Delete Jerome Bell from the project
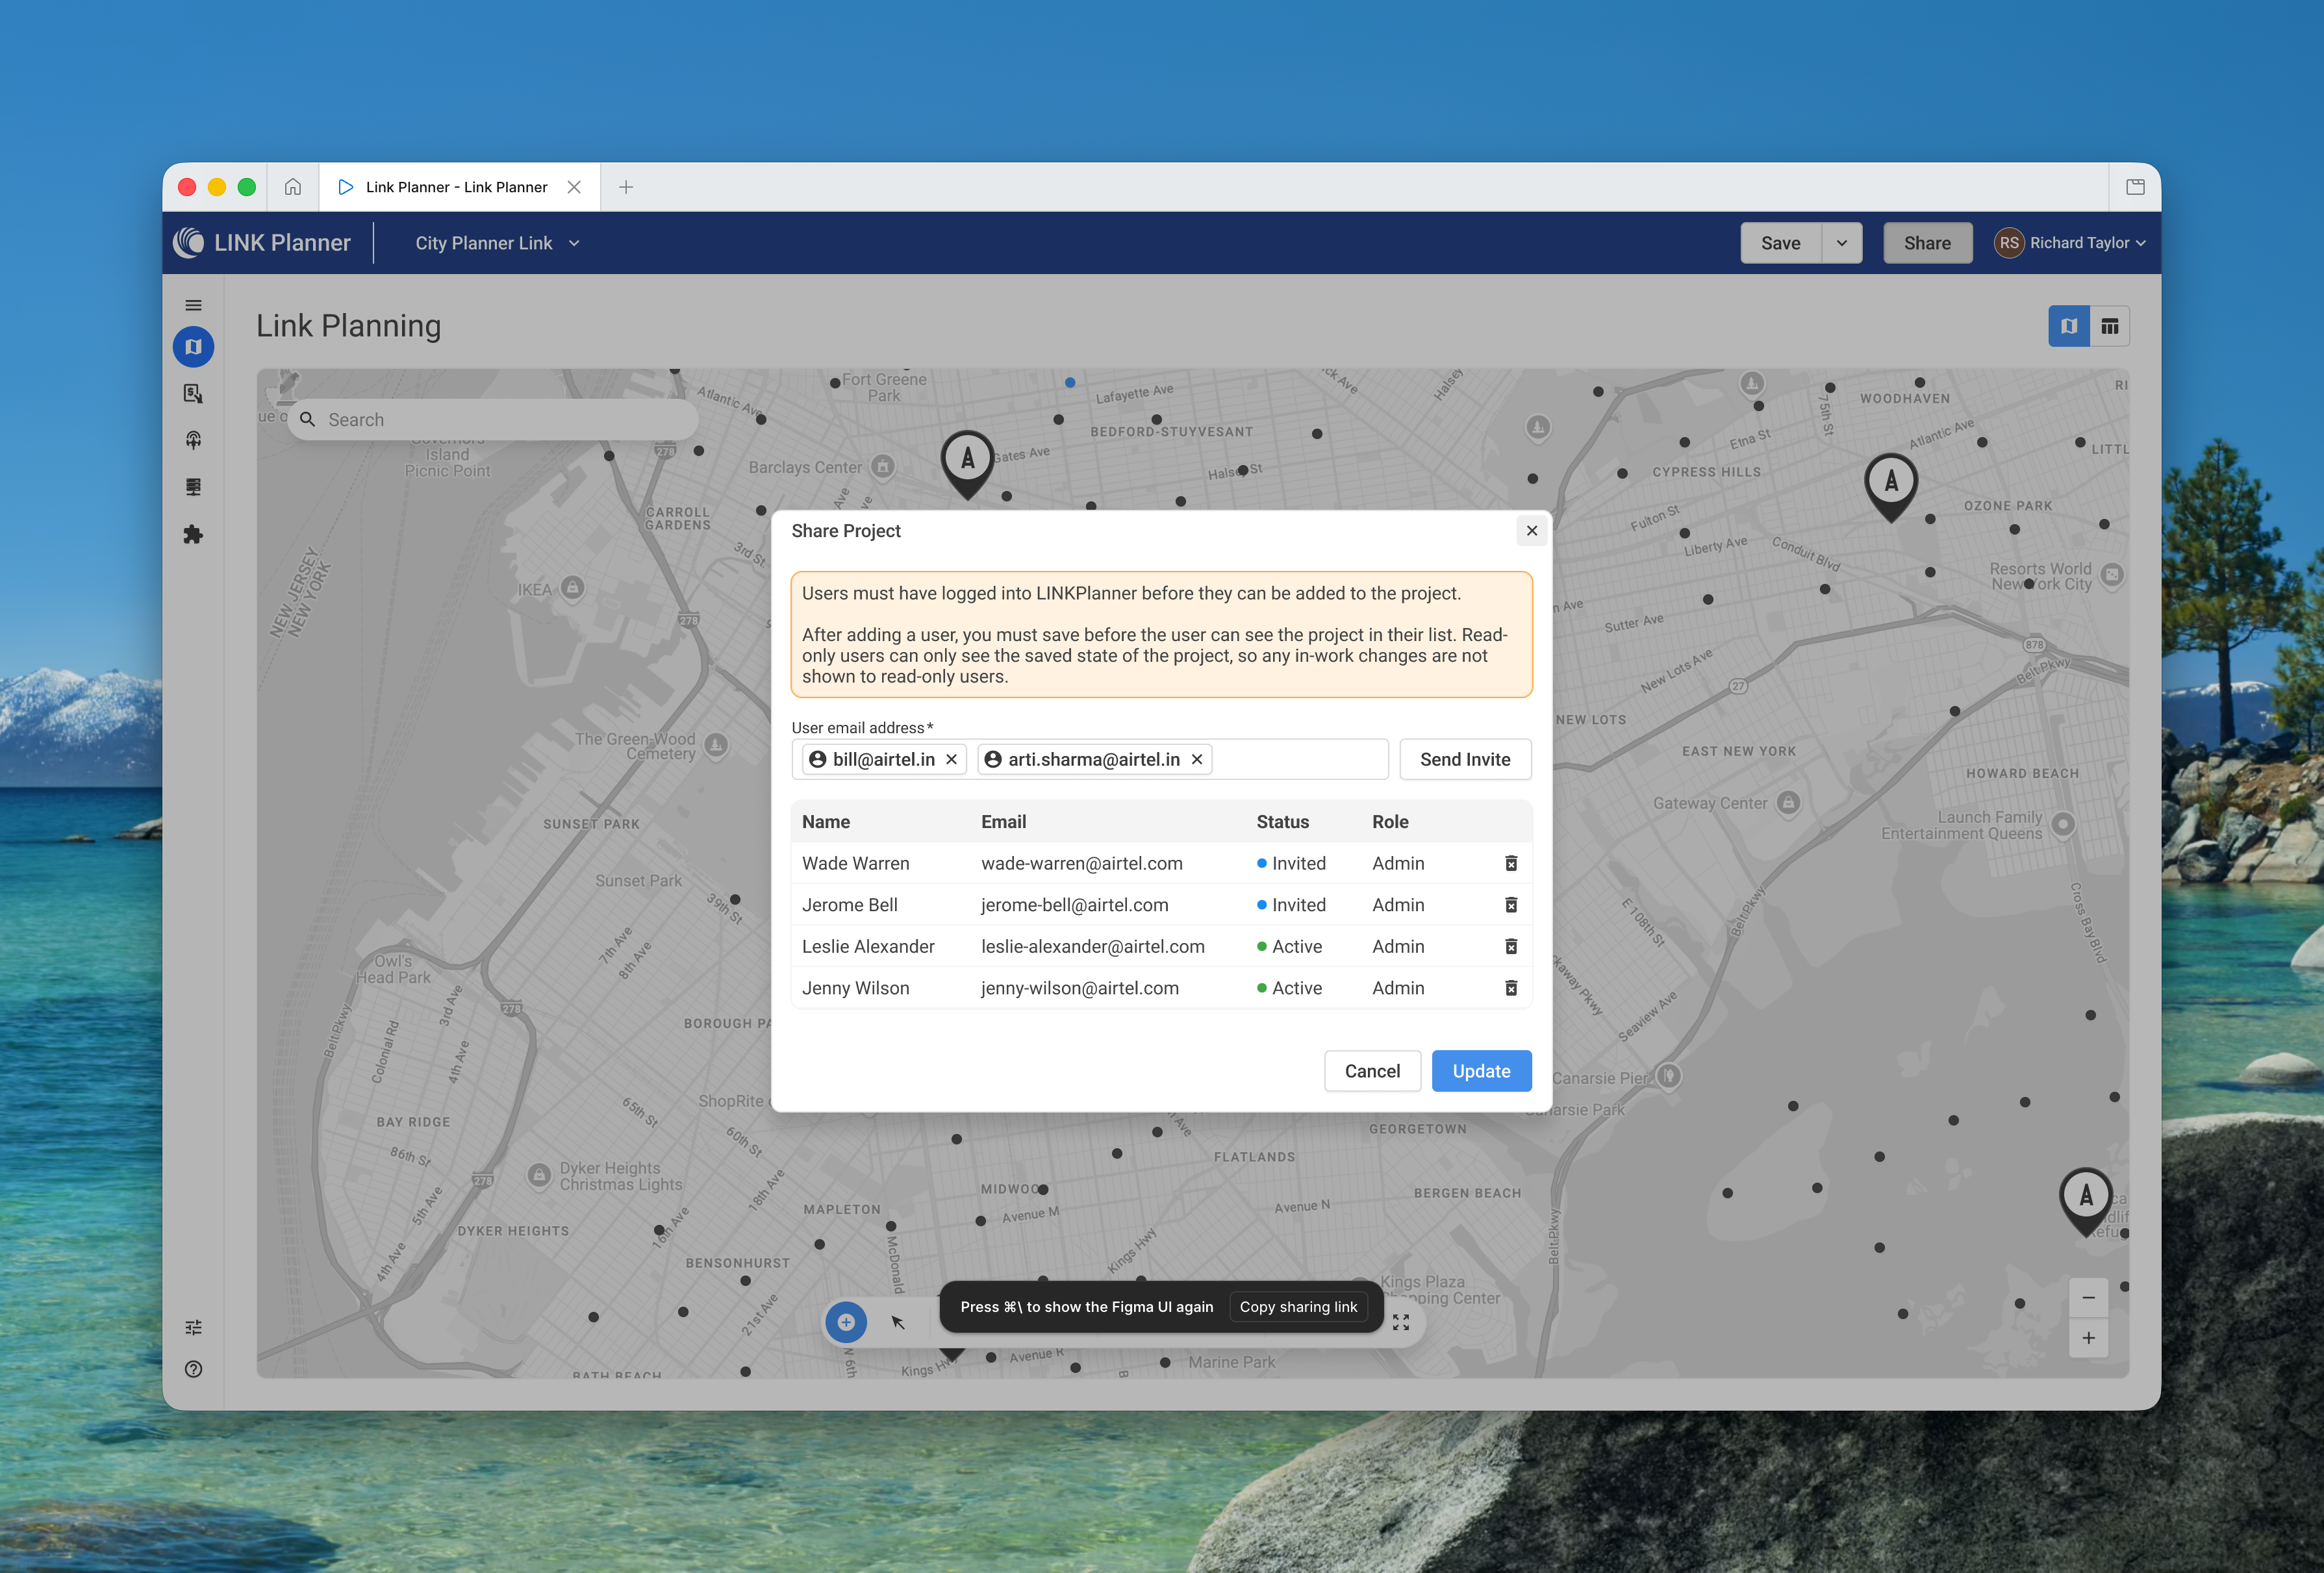Screen dimensions: 2324x1573 [1511, 905]
